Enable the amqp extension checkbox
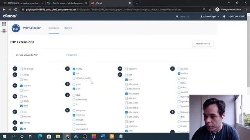The image size is (250, 140). pyautogui.click(x=21, y=75)
